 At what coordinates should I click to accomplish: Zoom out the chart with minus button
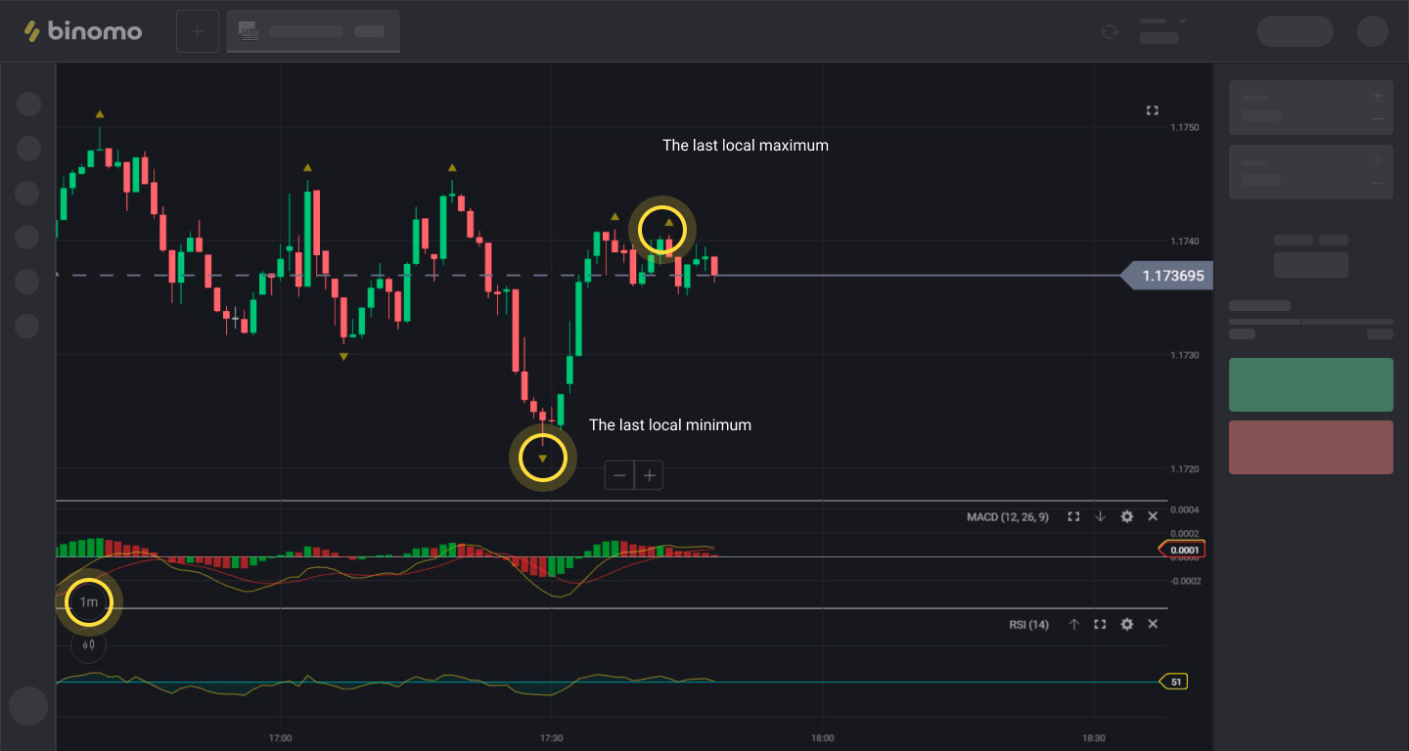(619, 475)
